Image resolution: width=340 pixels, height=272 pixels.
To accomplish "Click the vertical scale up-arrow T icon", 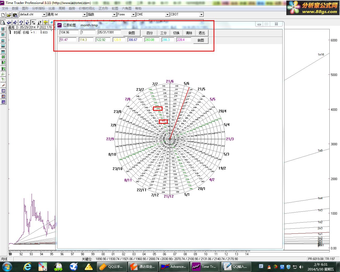I will [x=40, y=23].
